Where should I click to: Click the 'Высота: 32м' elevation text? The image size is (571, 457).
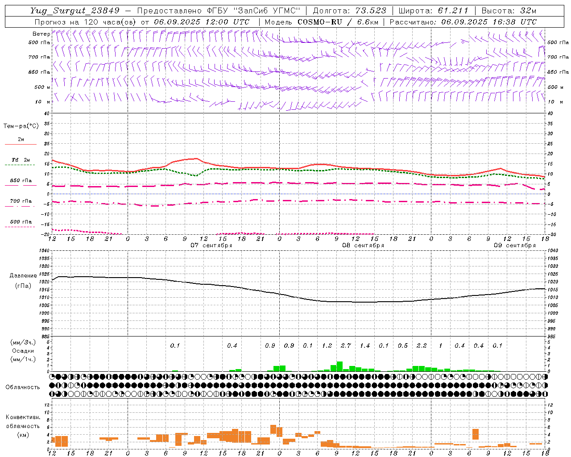pos(509,11)
